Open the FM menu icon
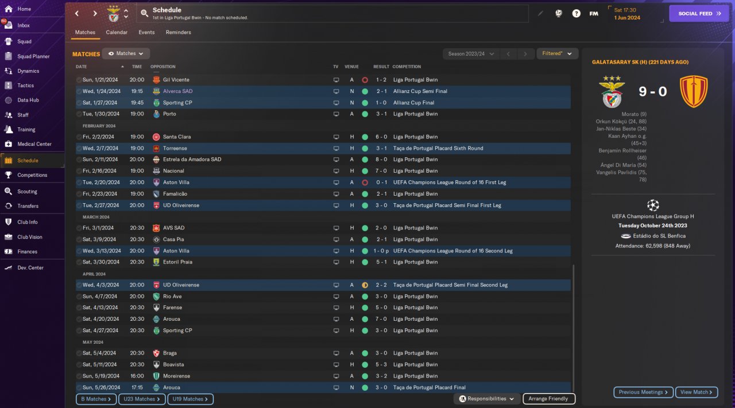 tap(594, 13)
